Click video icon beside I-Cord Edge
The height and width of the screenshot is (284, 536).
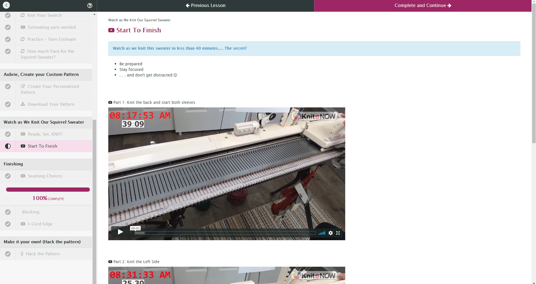point(23,224)
